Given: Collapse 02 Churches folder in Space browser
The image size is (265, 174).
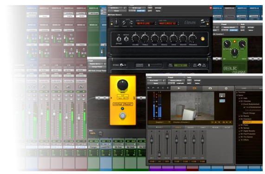Looking at the screenshot, I should click(239, 101).
